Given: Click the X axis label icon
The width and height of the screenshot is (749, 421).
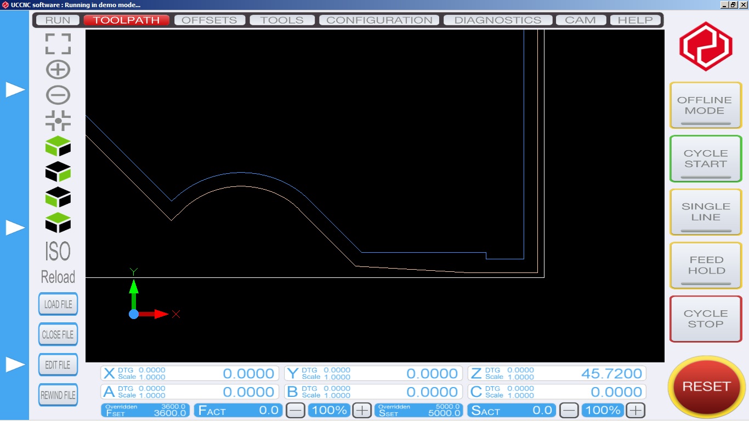Looking at the screenshot, I should coord(109,374).
